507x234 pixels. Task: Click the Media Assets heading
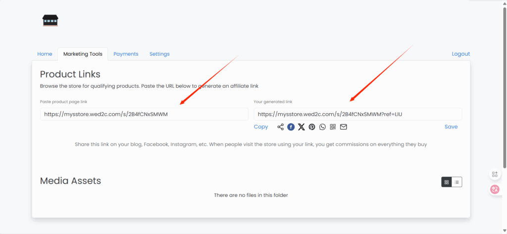pos(70,181)
